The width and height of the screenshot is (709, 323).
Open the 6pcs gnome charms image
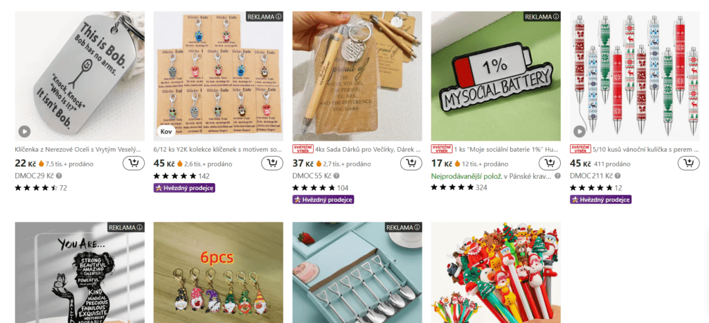click(218, 272)
